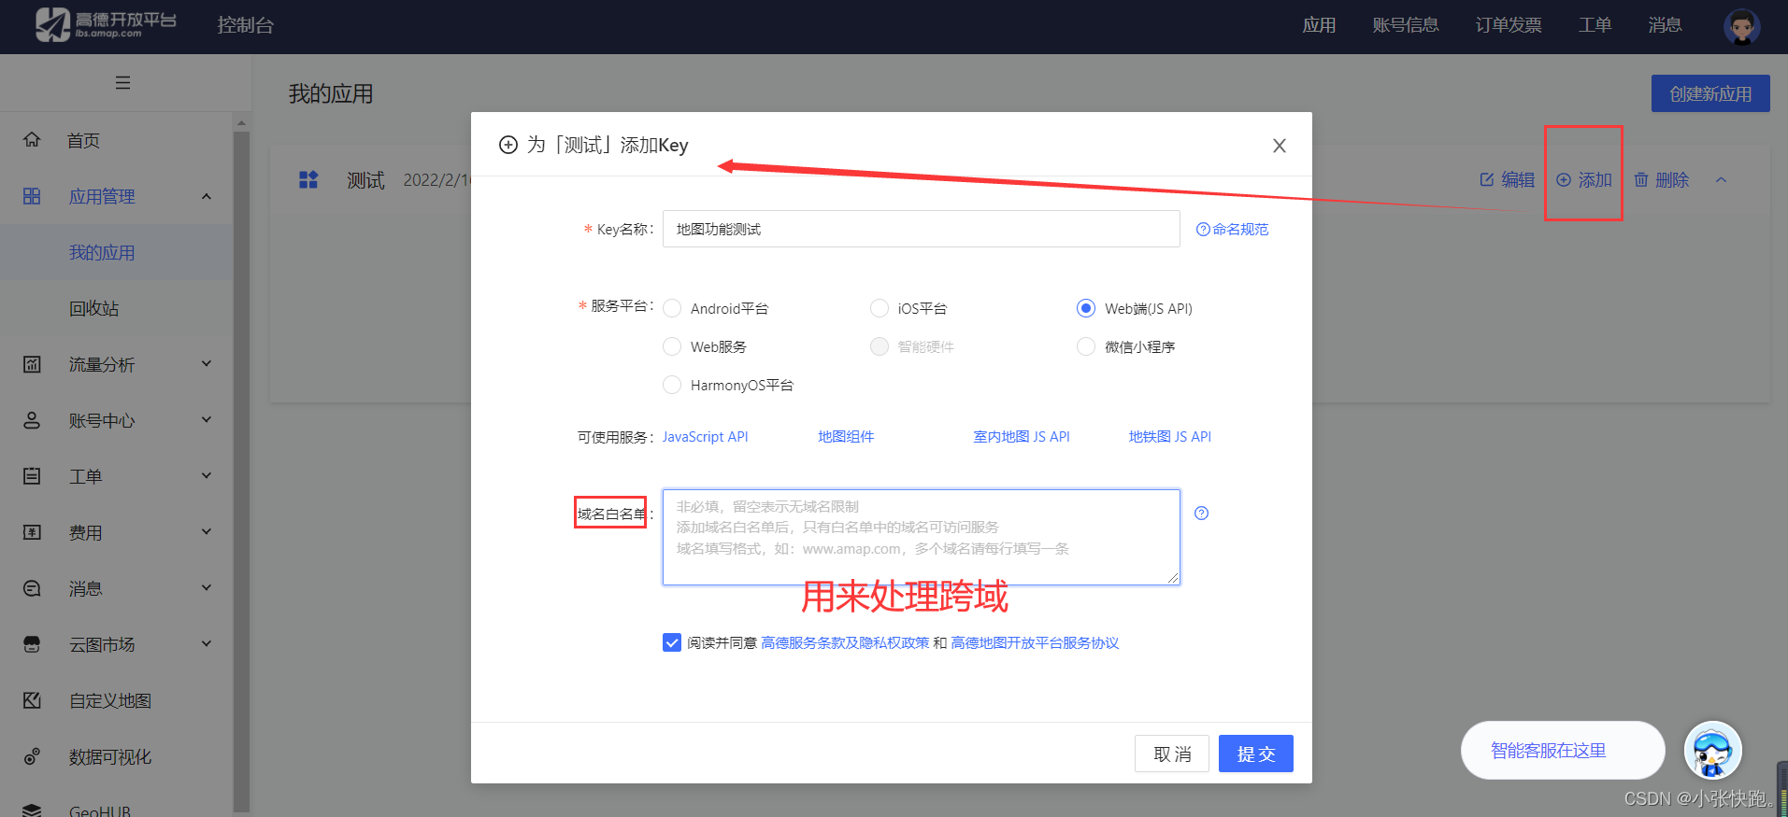The height and width of the screenshot is (817, 1788).
Task: Toggle the agreement checkbox 阅读并同意
Action: [x=672, y=642]
